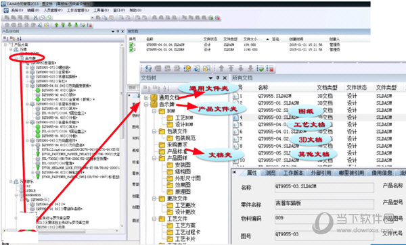Select the 原理图 folder
The height and width of the screenshot is (245, 406).
pyautogui.click(x=179, y=192)
